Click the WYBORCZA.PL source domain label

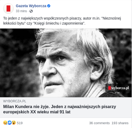pos(15,101)
